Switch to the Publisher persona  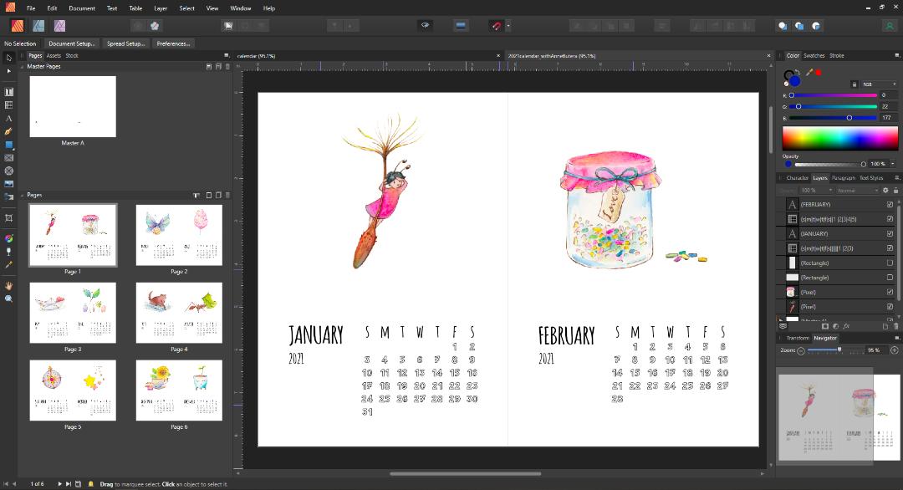[18, 26]
